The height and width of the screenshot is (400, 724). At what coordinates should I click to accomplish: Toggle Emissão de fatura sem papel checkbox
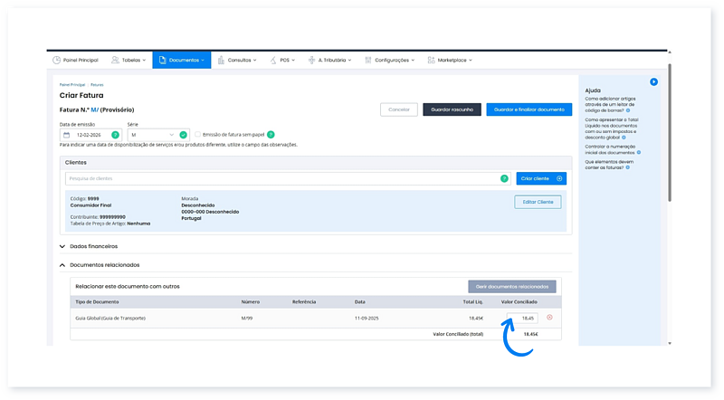pos(198,134)
